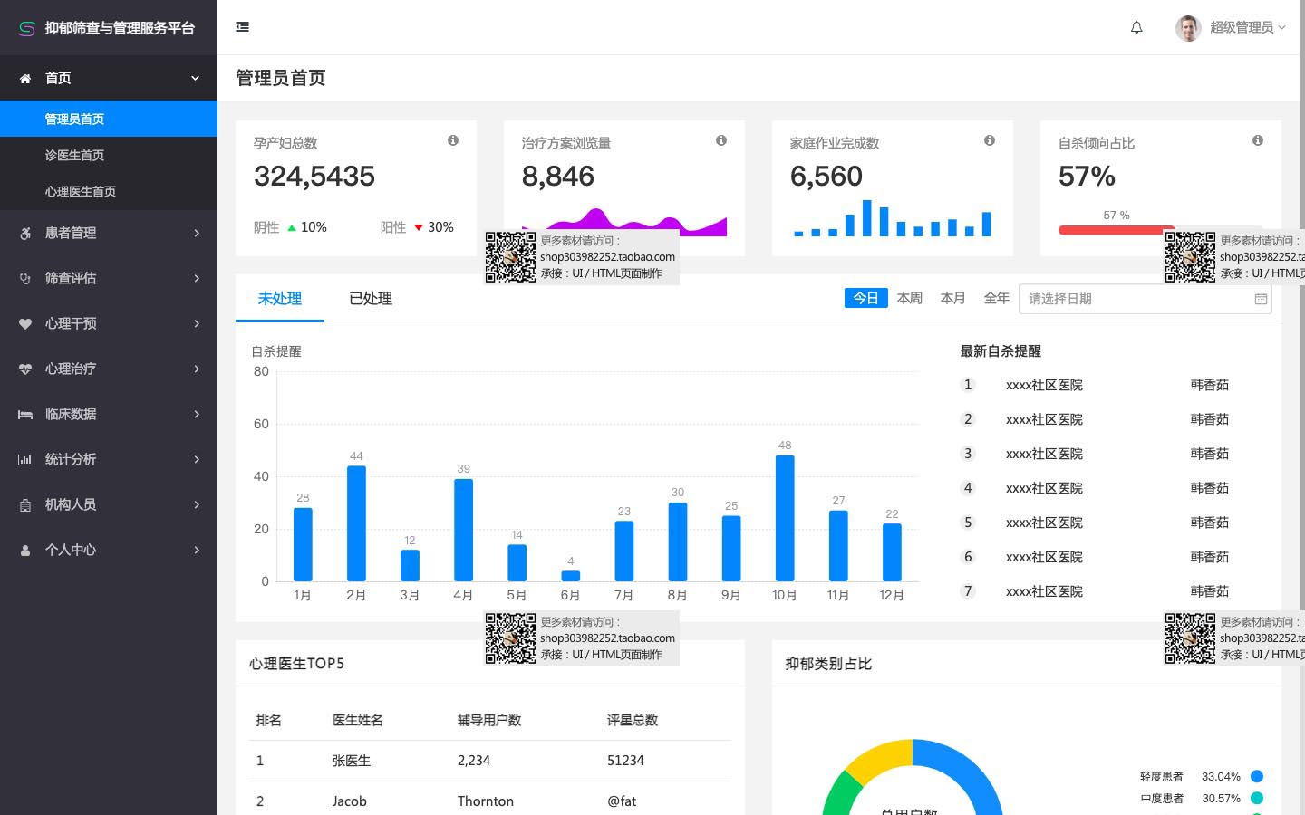
Task: Toggle the sidebar collapse hamburger icon
Action: (242, 27)
